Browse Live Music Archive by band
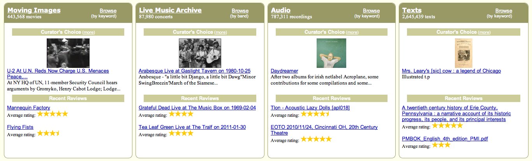532x161 pixels. click(240, 11)
